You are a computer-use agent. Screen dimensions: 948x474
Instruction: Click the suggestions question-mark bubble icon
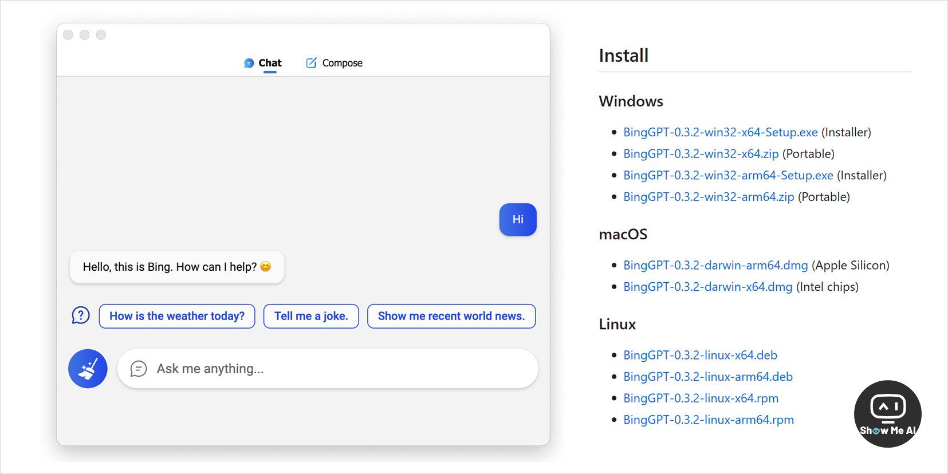point(81,315)
